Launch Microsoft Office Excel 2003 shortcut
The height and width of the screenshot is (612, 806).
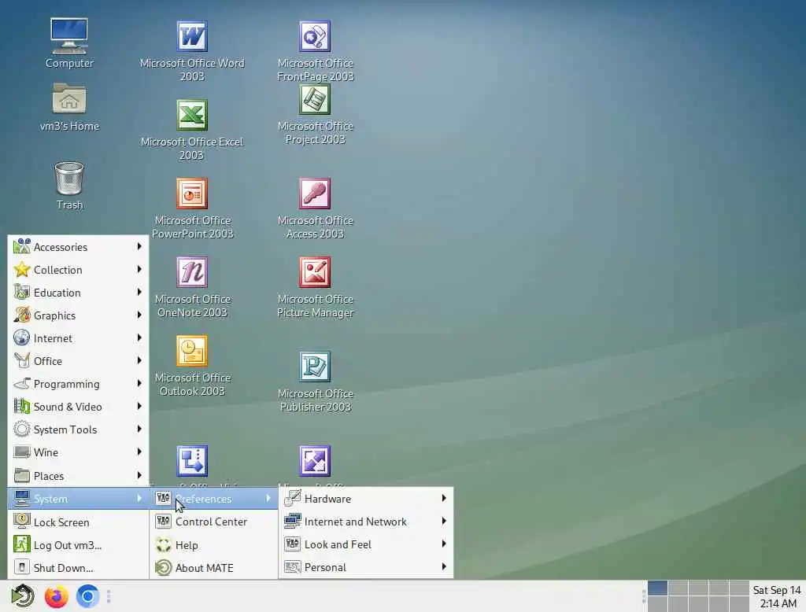[x=192, y=130]
